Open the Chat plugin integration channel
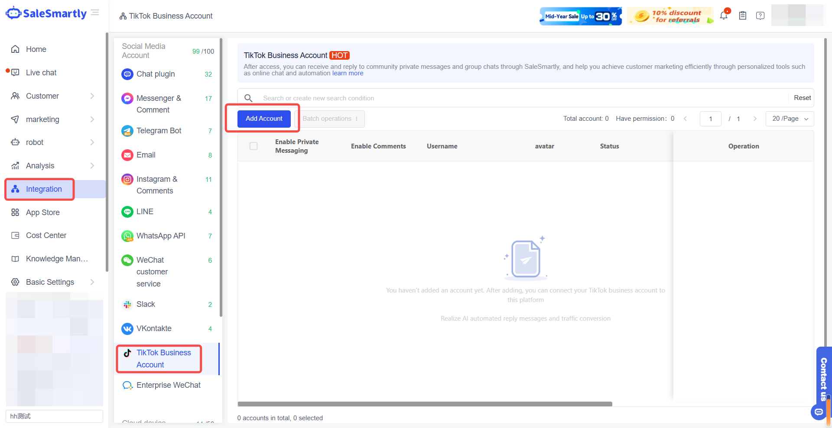832x428 pixels. click(155, 74)
